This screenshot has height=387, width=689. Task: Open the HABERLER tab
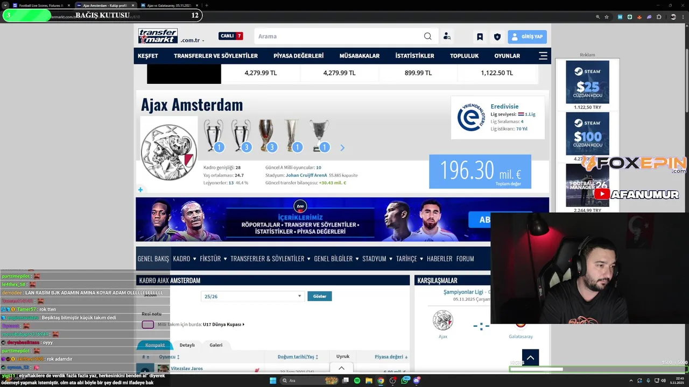click(439, 259)
